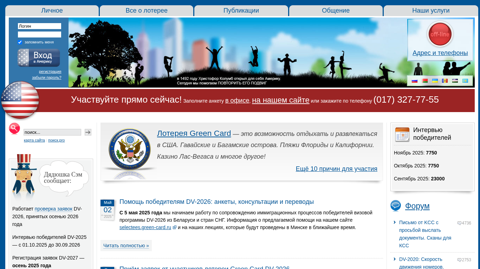Image resolution: width=480 pixels, height=269 pixels.
Task: Select the Uzbekistan flag icon
Action: pyautogui.click(x=455, y=81)
